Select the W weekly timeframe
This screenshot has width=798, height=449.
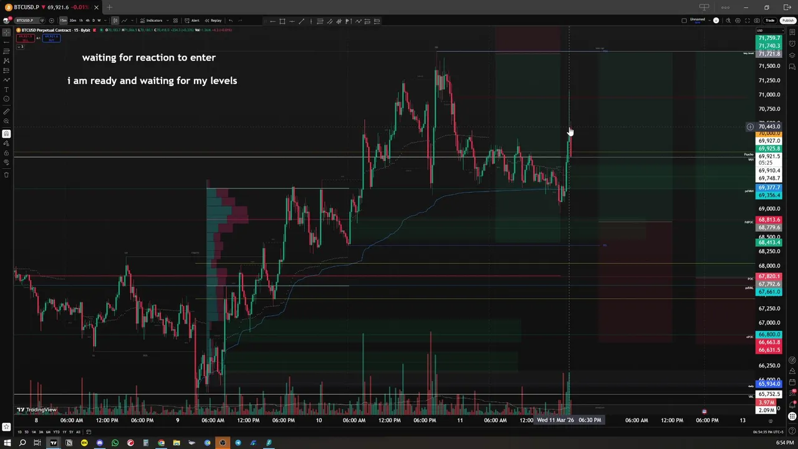pos(99,21)
